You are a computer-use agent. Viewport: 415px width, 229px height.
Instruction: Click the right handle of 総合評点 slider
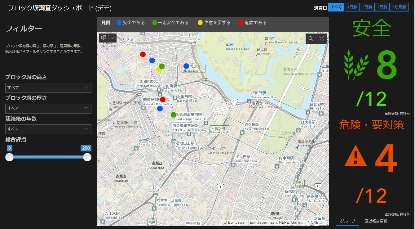87,157
